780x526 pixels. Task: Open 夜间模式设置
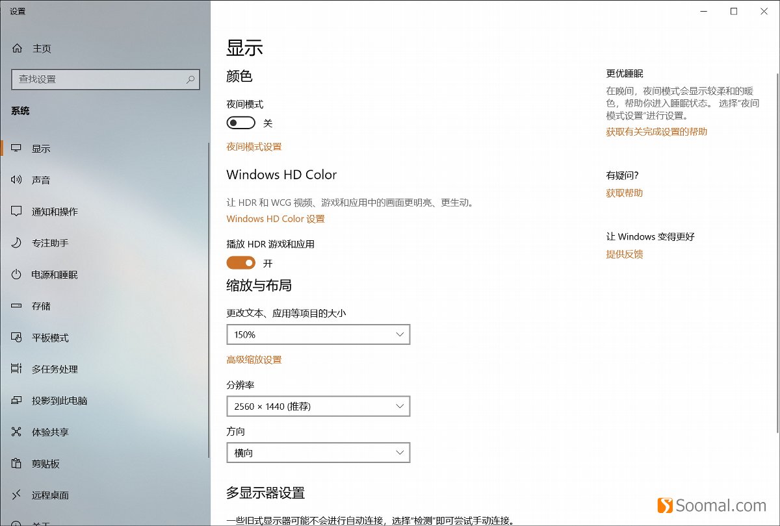click(253, 147)
